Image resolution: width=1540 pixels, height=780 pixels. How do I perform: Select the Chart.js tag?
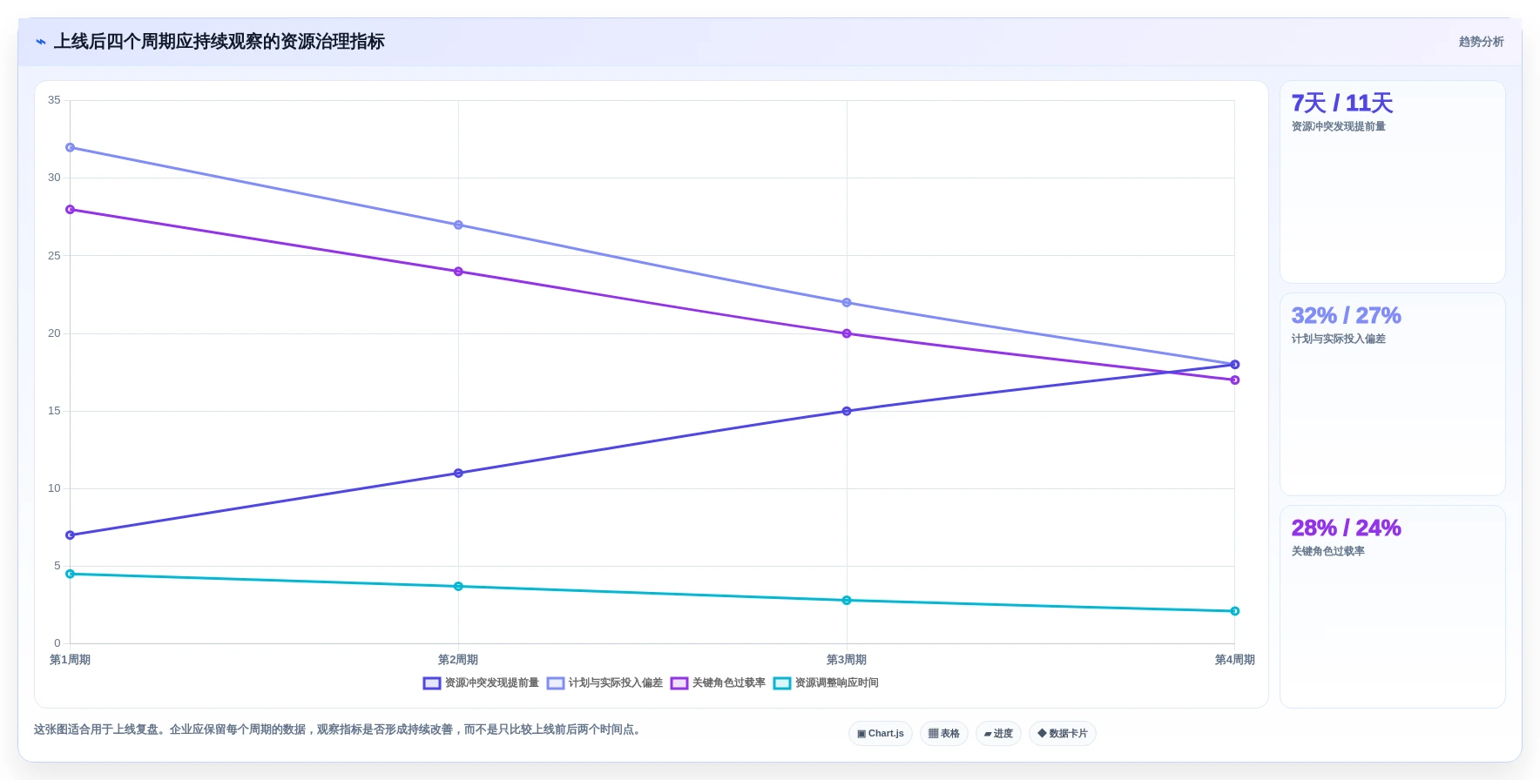point(881,734)
